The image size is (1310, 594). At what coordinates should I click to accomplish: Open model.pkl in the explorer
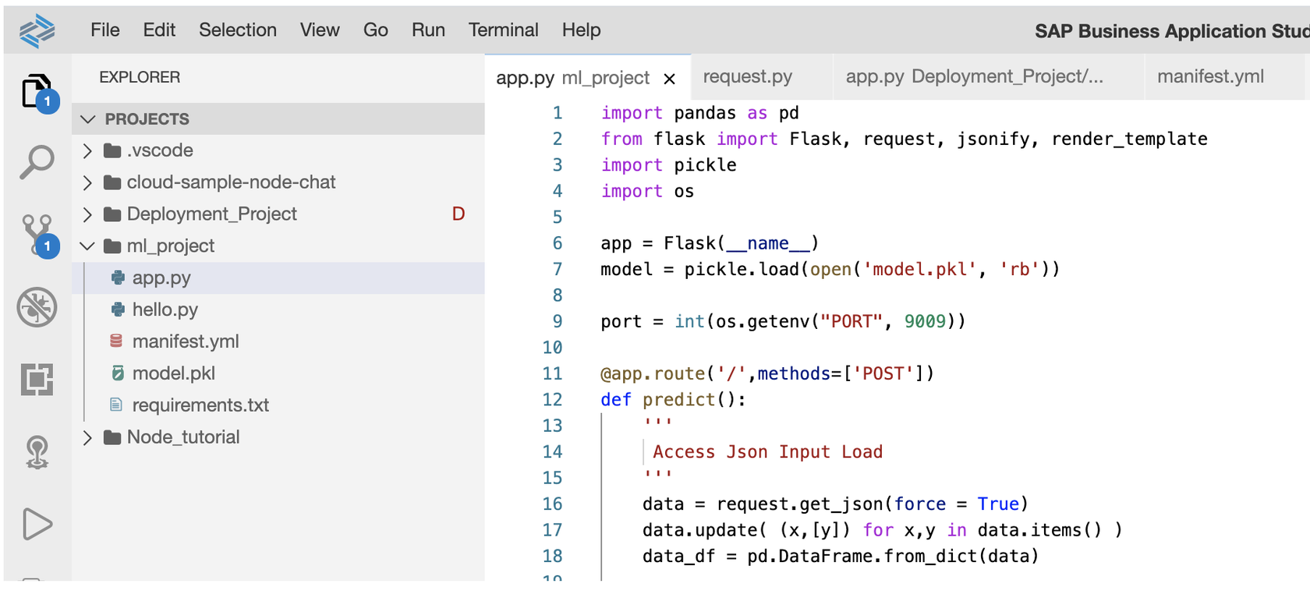278,373
